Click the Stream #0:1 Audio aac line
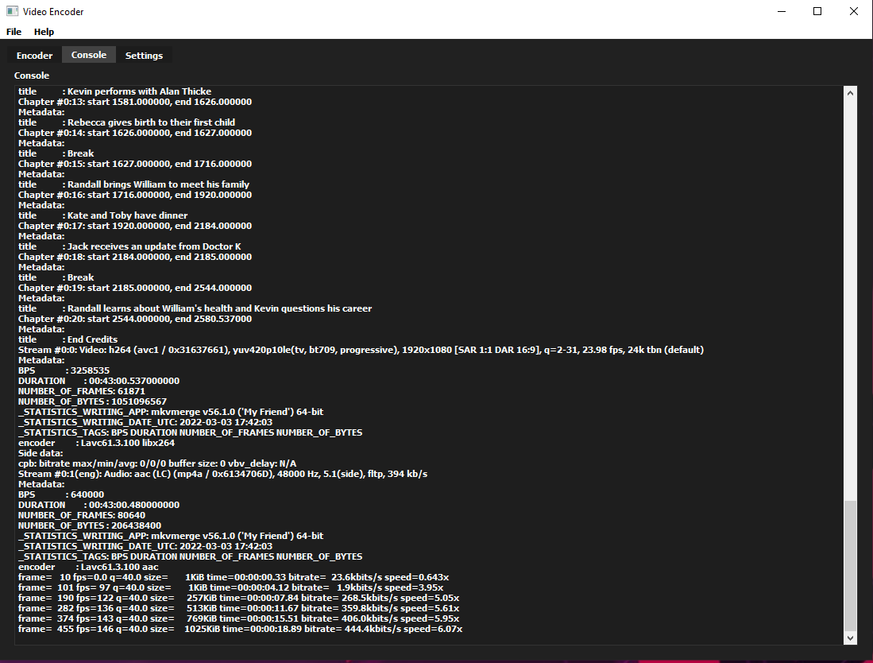Image resolution: width=873 pixels, height=663 pixels. point(222,474)
